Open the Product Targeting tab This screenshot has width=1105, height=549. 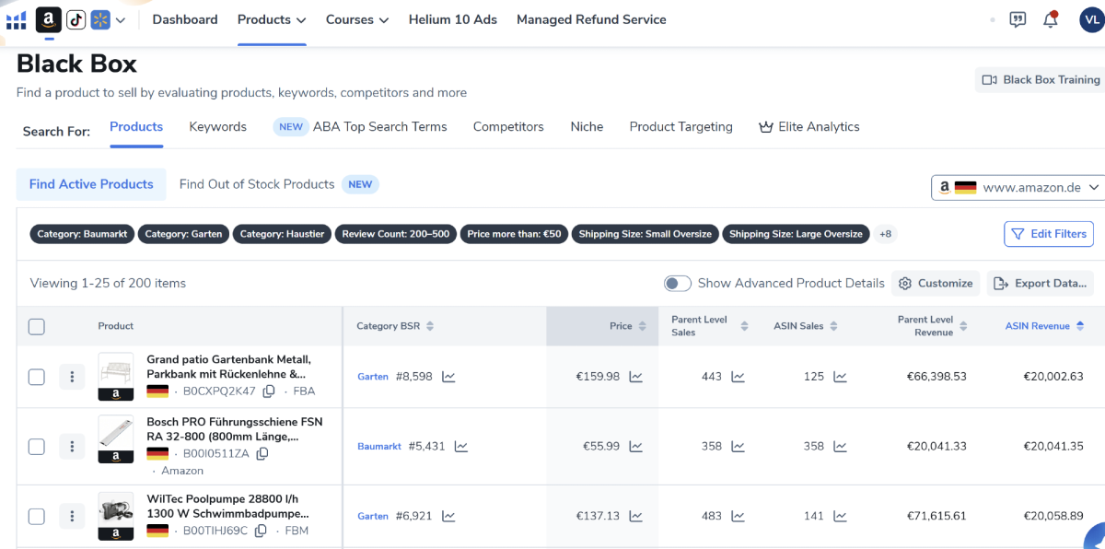tap(681, 127)
